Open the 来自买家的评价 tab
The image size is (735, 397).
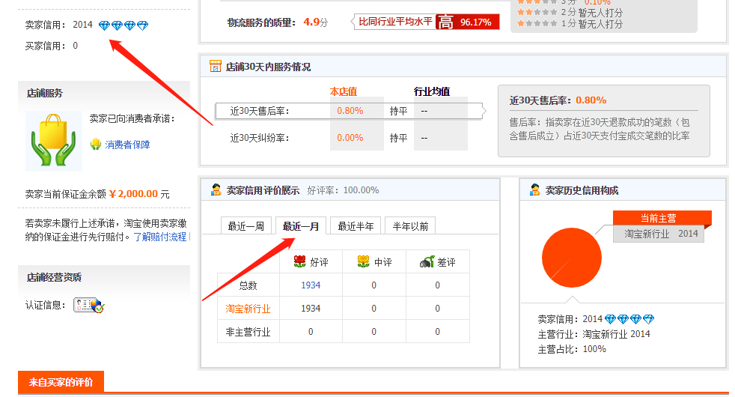[x=61, y=382]
